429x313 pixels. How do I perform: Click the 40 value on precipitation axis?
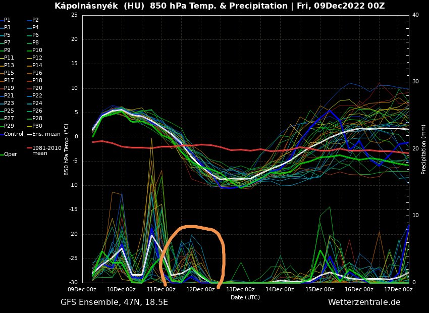tap(415, 15)
